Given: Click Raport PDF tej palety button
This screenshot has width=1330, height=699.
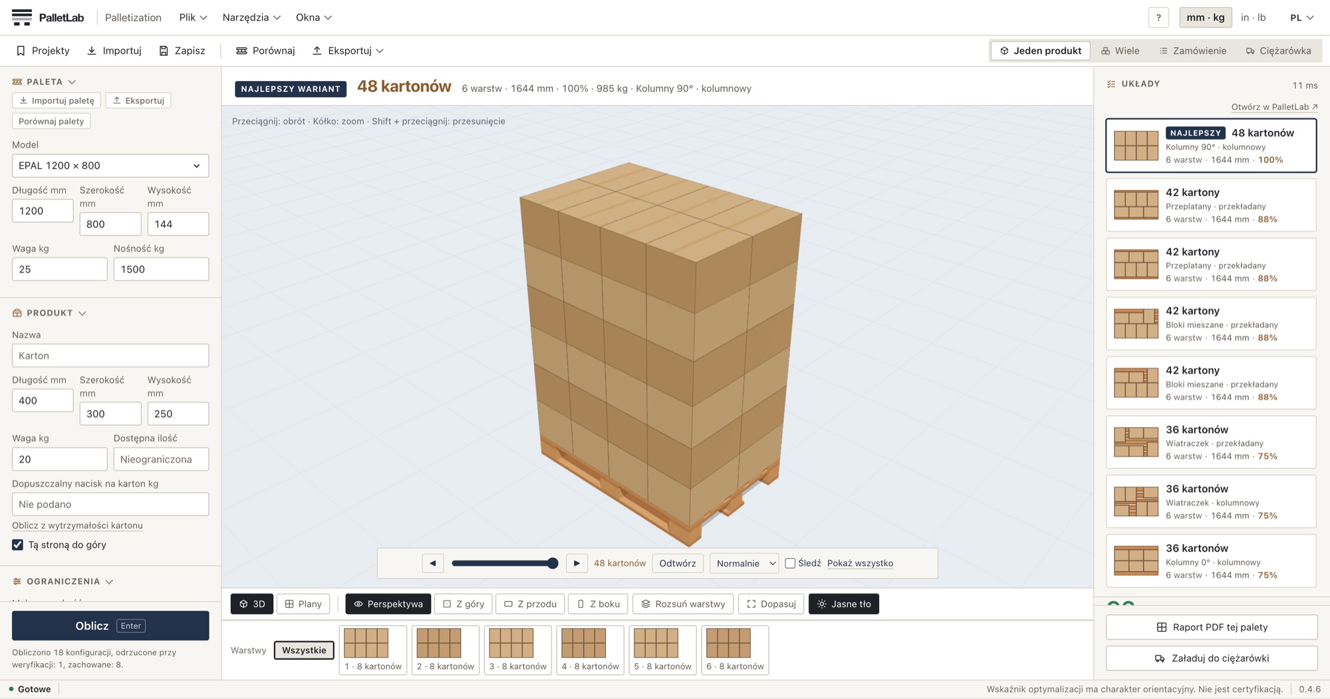Looking at the screenshot, I should 1212,627.
